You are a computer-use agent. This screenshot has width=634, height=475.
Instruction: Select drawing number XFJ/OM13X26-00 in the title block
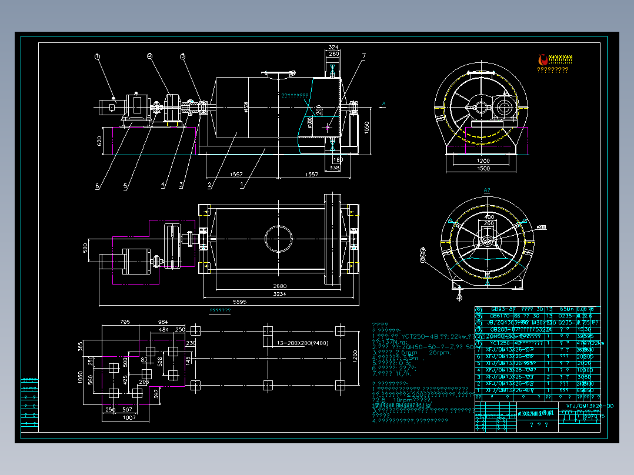[x=589, y=406]
